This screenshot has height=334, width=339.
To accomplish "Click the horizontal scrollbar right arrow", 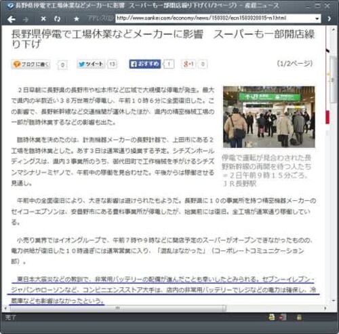I will pos(325,308).
